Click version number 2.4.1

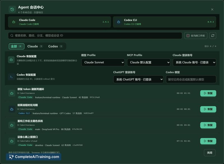(106, 22)
